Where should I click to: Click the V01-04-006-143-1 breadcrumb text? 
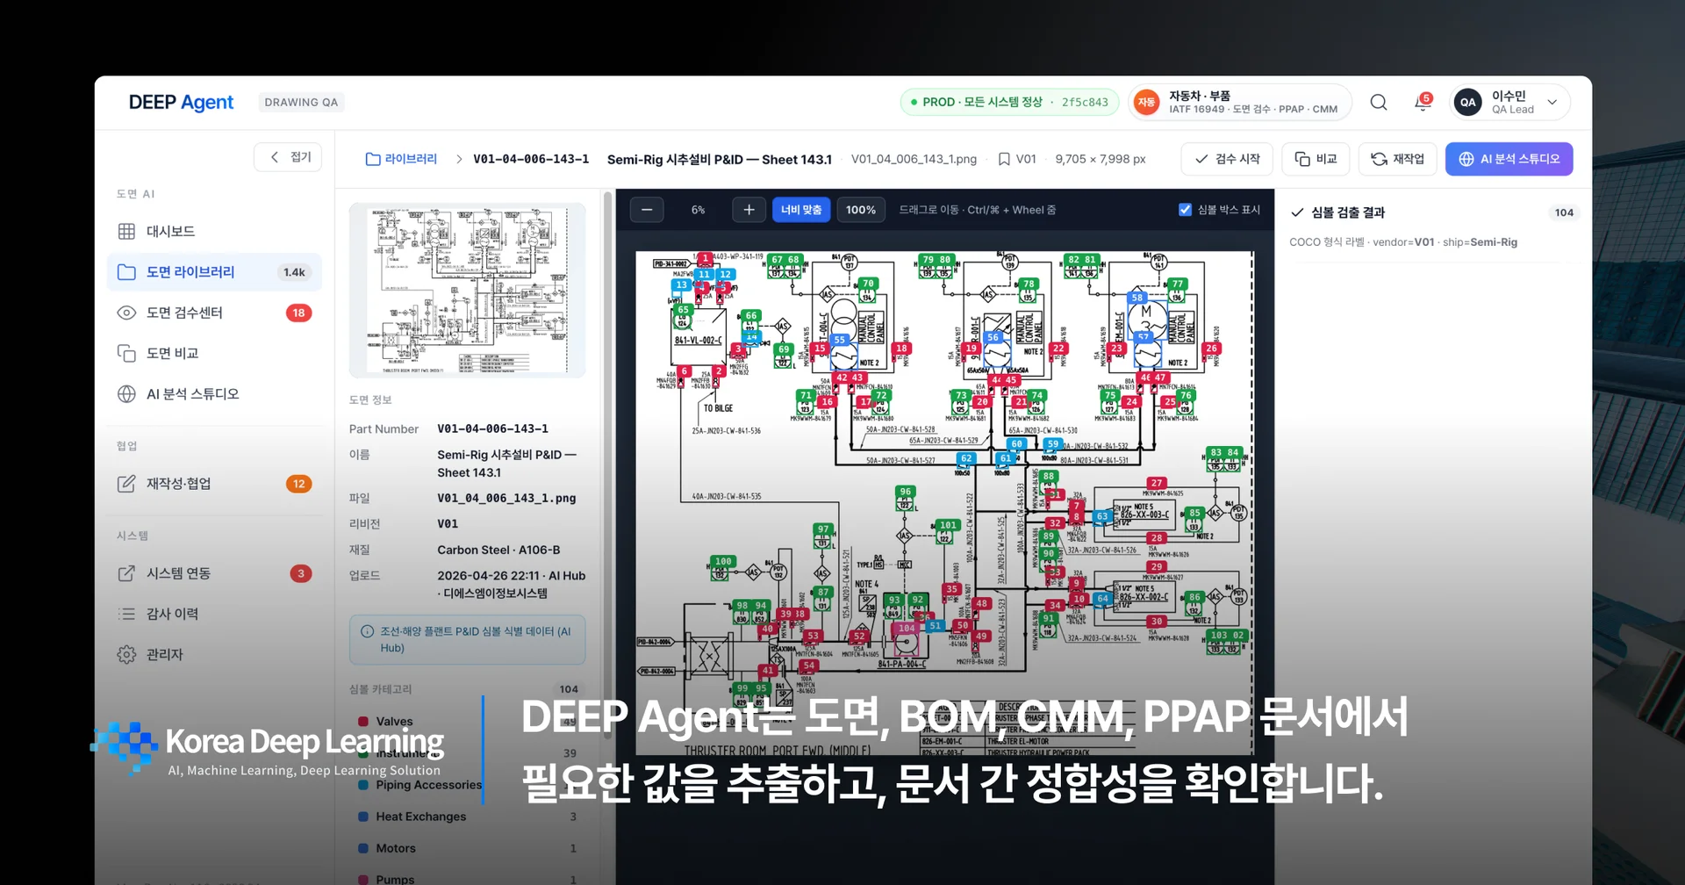click(x=531, y=159)
